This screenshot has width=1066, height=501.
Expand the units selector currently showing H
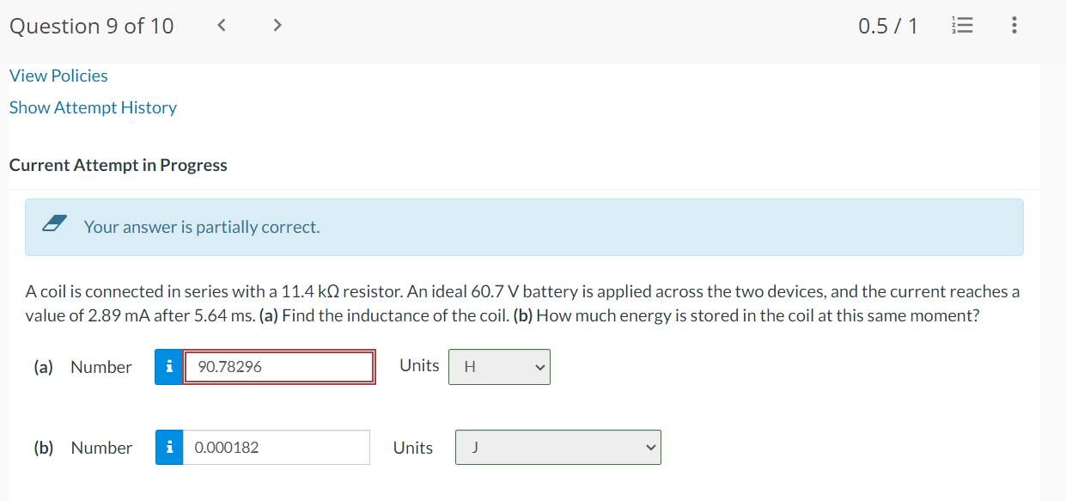499,367
